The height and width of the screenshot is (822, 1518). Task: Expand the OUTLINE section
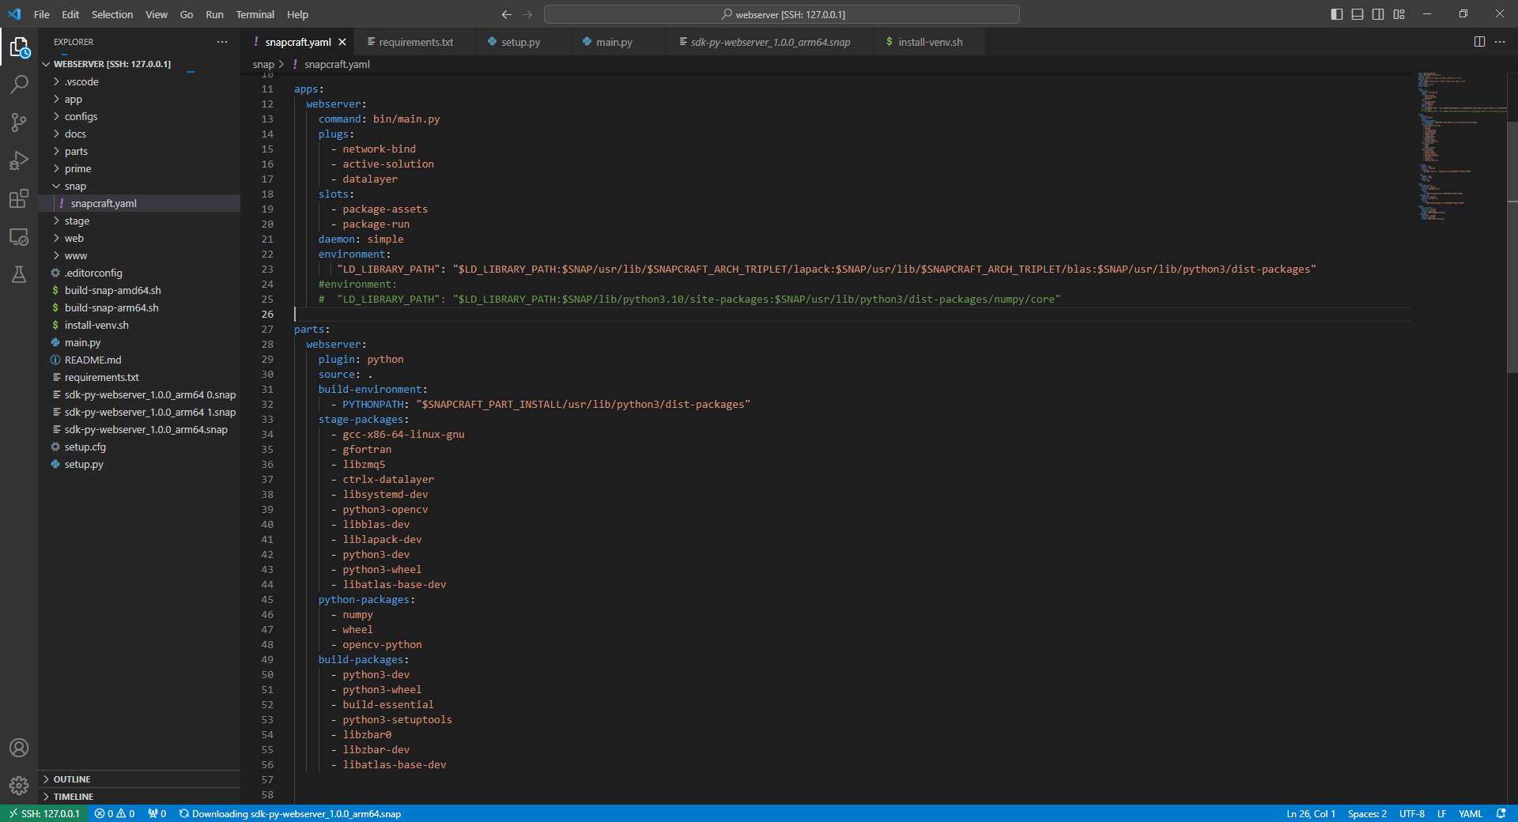72,779
